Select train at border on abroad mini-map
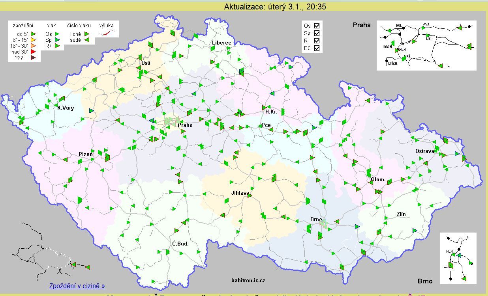 pyautogui.click(x=73, y=264)
